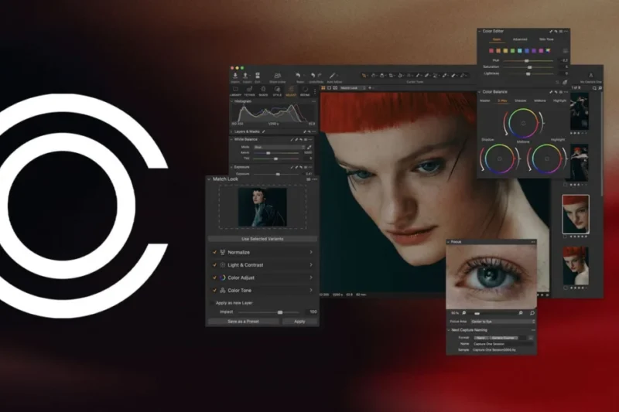Click the Shadow color wheel center
619x412 pixels.
tap(499, 159)
